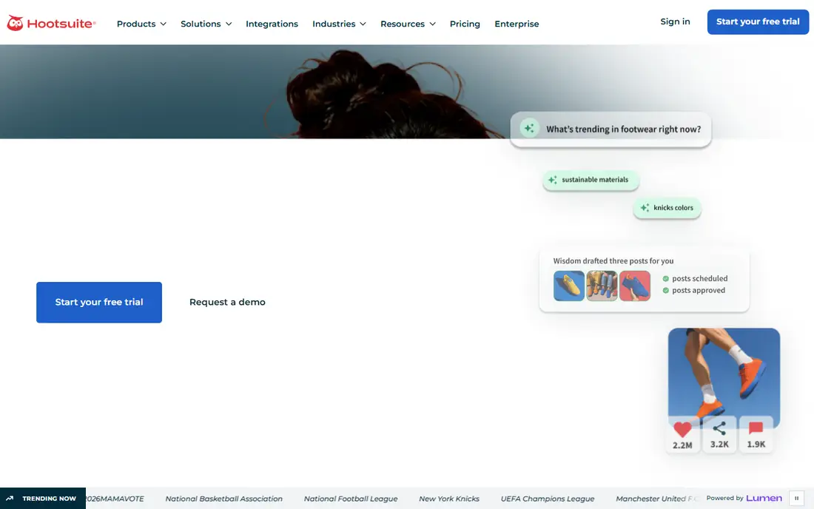Click the posts scheduled green check icon
This screenshot has width=814, height=509.
(x=665, y=279)
